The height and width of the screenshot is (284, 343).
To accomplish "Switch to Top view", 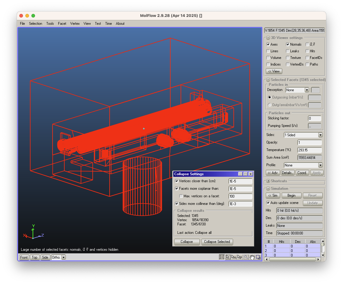I will pos(34,257).
